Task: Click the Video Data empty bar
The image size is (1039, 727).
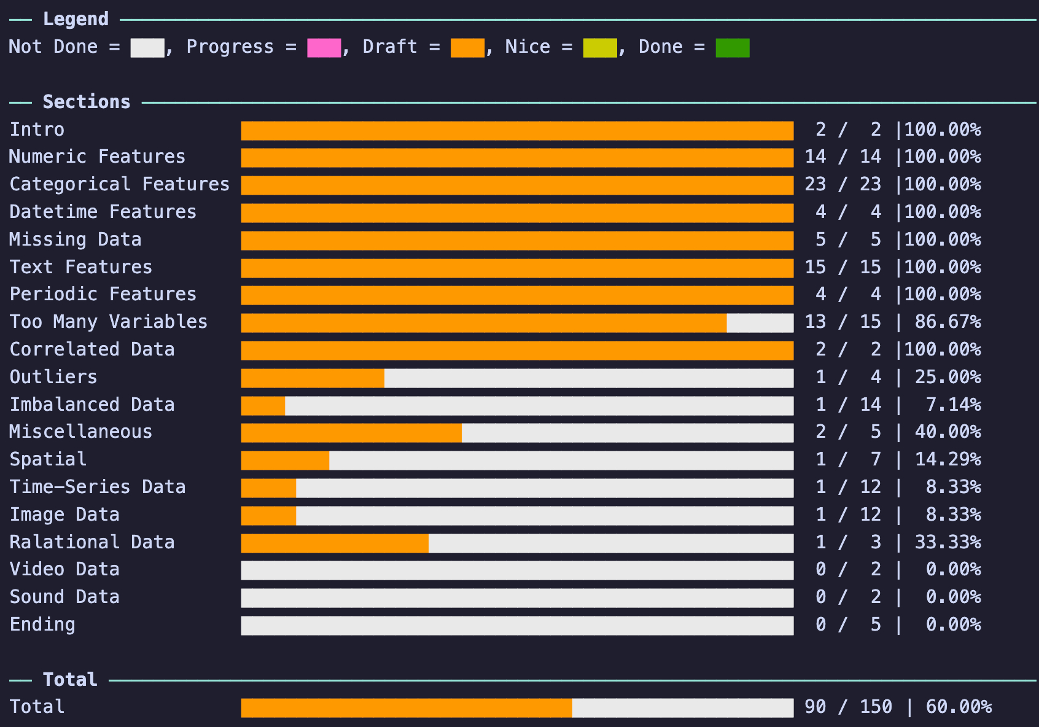Action: [517, 570]
